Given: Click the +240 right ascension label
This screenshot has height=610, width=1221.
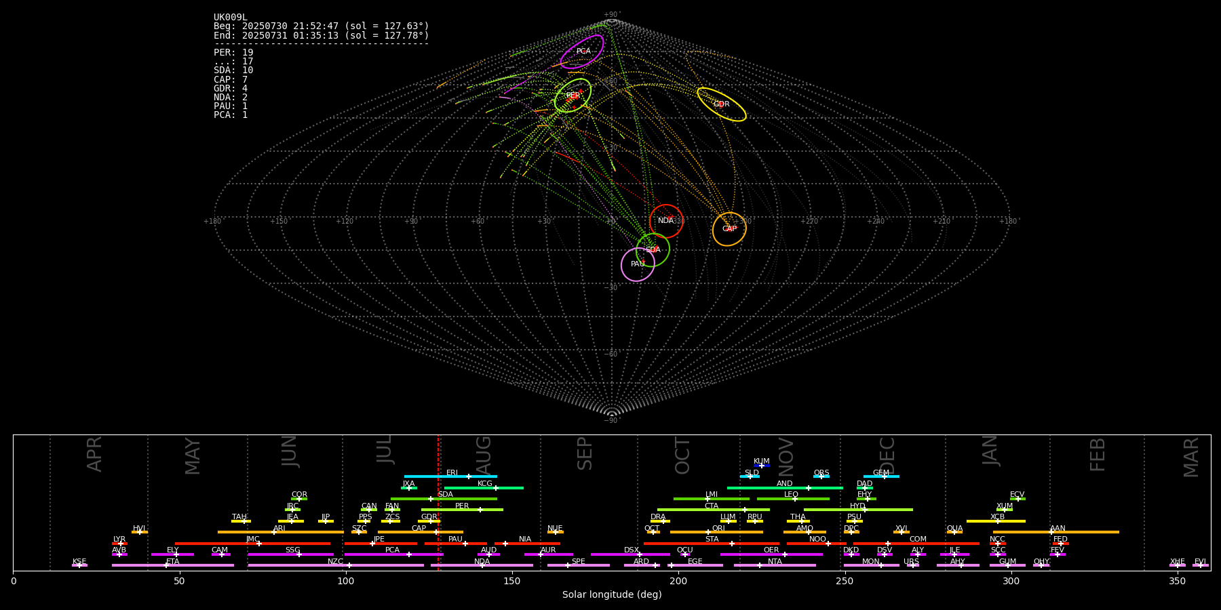Looking at the screenshot, I should (x=875, y=221).
